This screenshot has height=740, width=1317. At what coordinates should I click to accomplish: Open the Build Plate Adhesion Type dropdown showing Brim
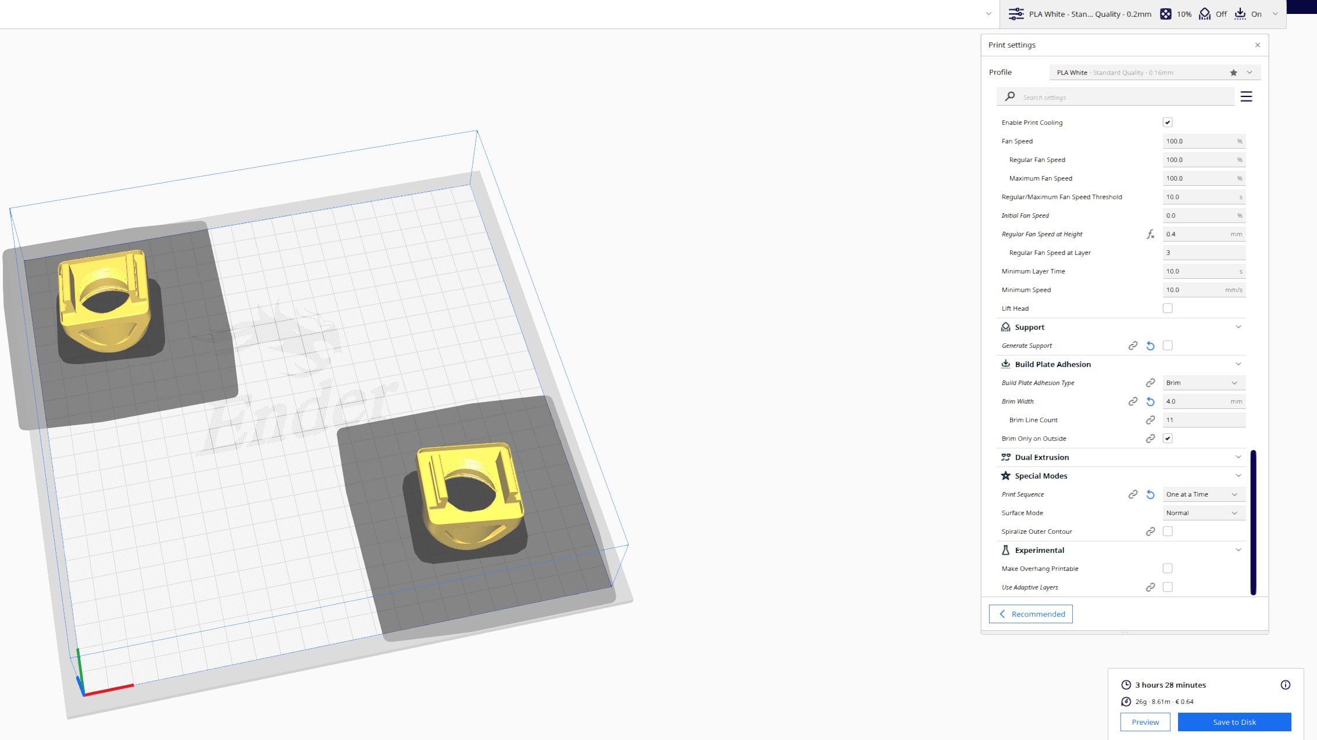[1204, 382]
